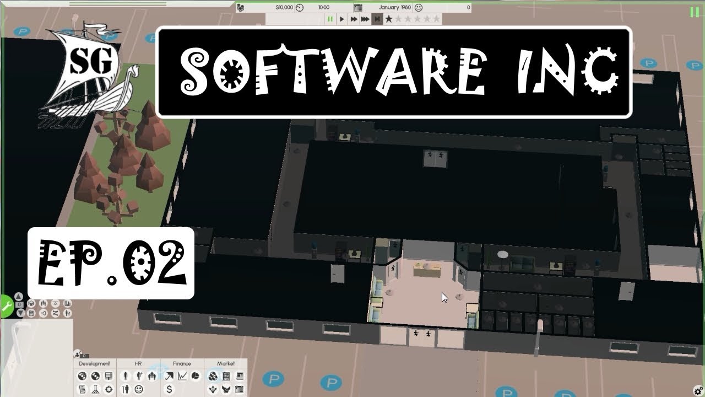
Task: Set game speed to double fast-forward
Action: point(353,19)
